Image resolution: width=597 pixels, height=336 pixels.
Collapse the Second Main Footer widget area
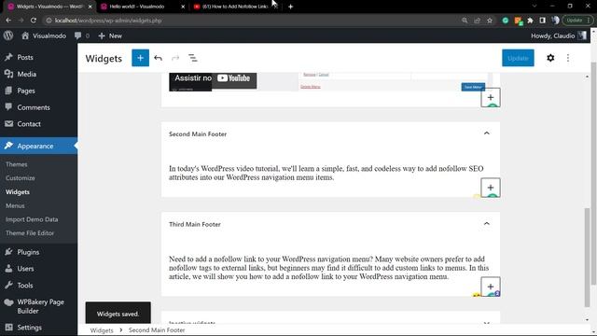(486, 133)
